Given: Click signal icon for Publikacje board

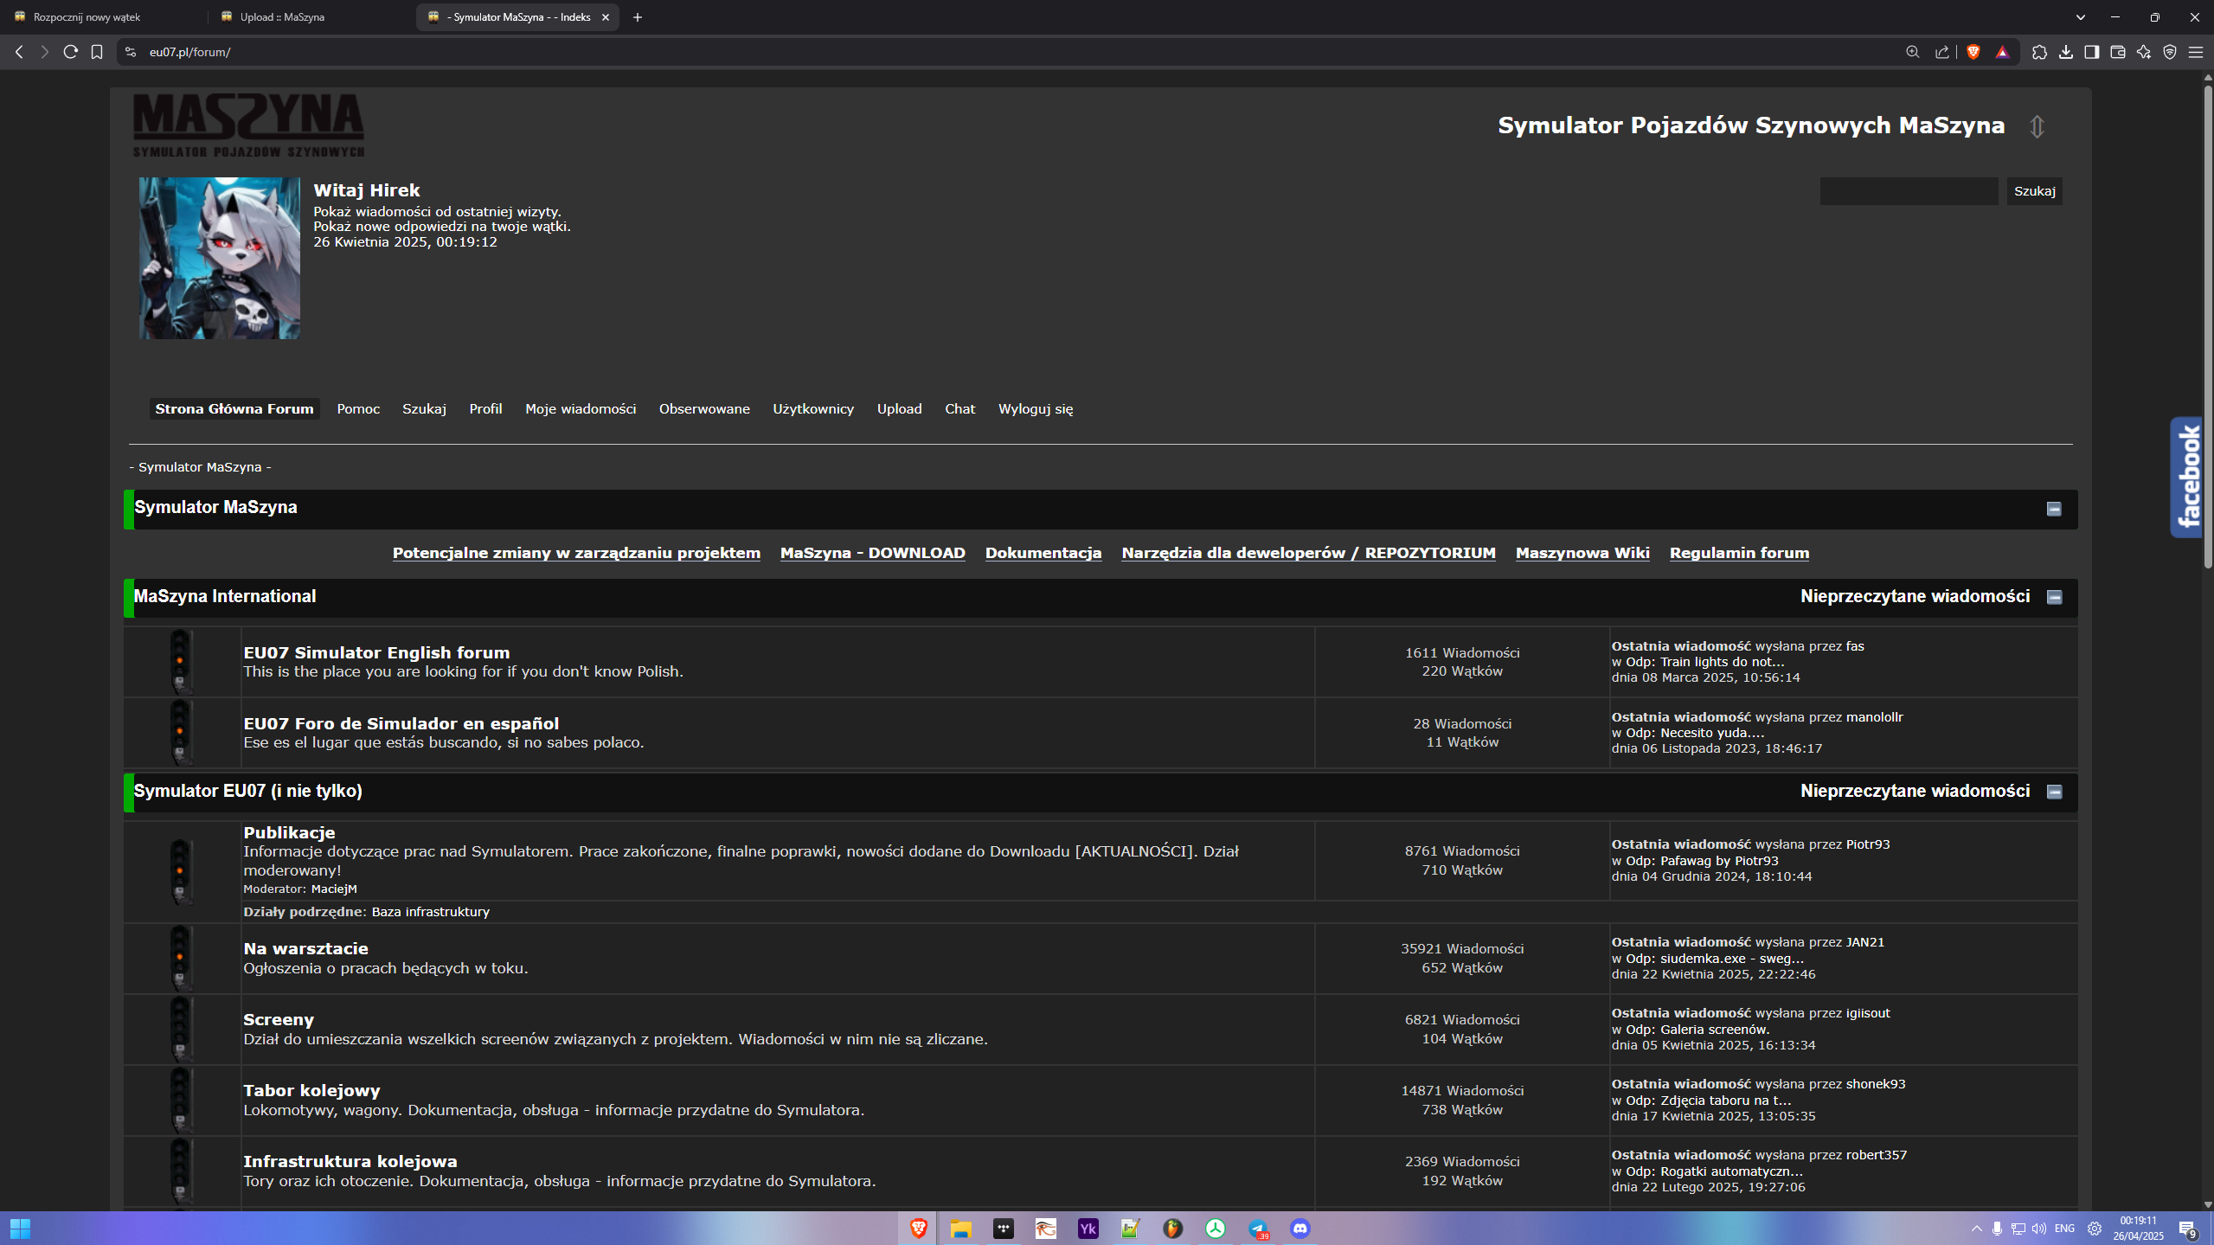Looking at the screenshot, I should (x=180, y=872).
